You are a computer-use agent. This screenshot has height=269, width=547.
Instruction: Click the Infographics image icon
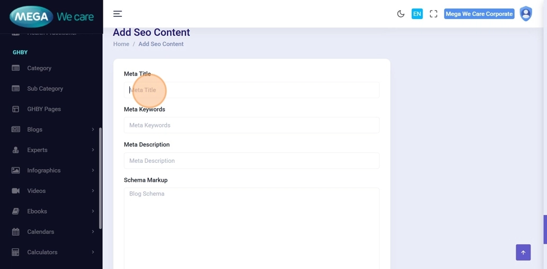tap(16, 171)
